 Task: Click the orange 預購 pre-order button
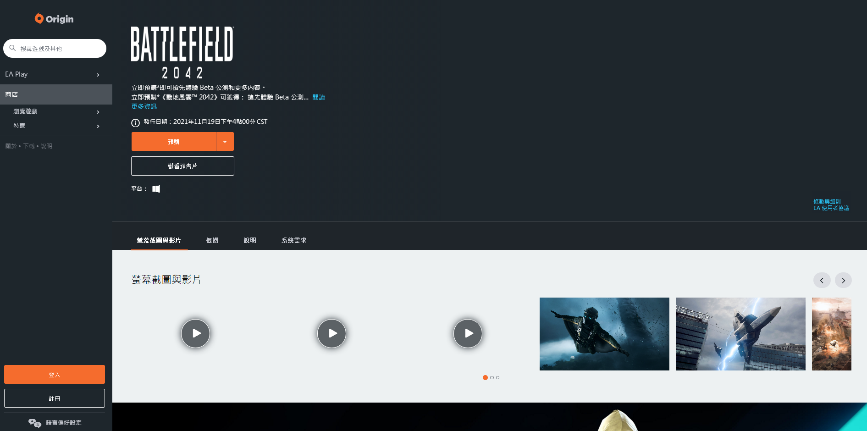(174, 142)
